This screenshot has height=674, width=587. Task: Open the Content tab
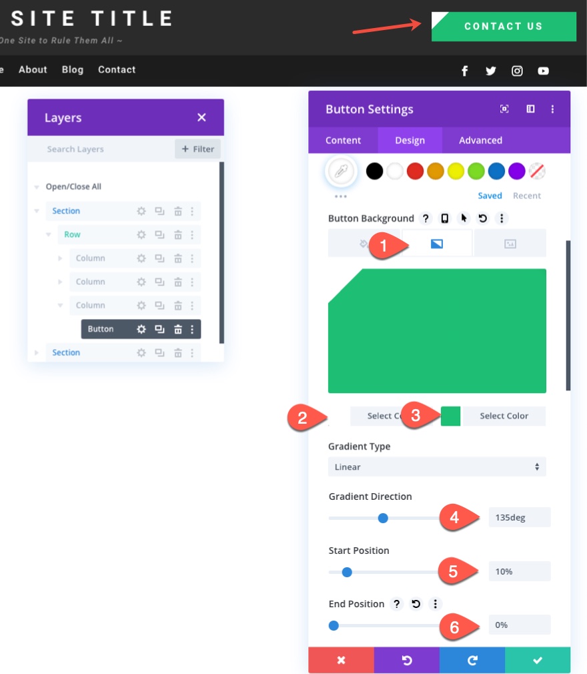[343, 140]
